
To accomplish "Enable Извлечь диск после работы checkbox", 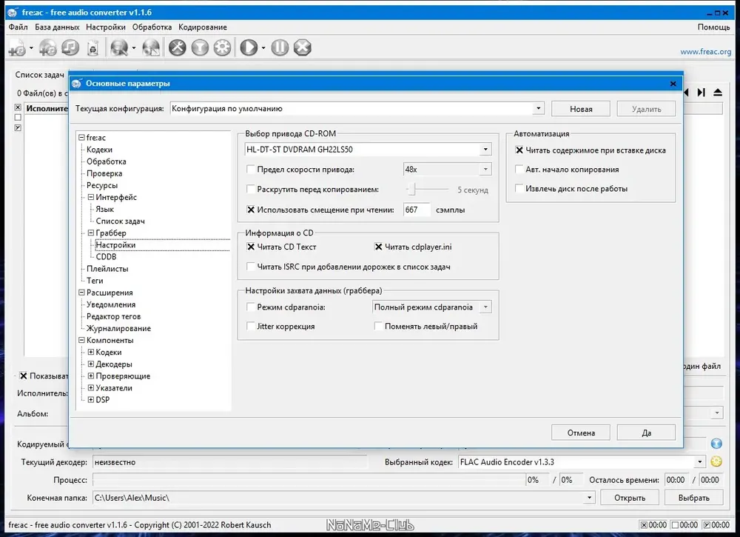I will point(519,188).
